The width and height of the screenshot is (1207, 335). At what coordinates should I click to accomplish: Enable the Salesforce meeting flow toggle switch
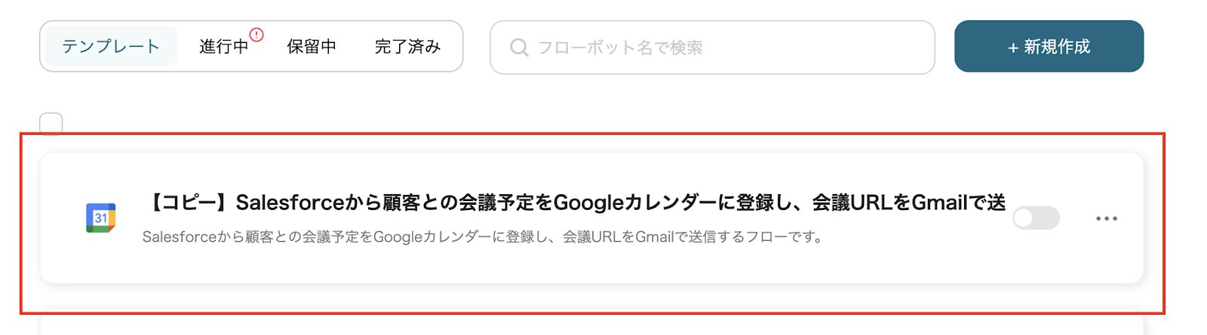[x=1035, y=218]
